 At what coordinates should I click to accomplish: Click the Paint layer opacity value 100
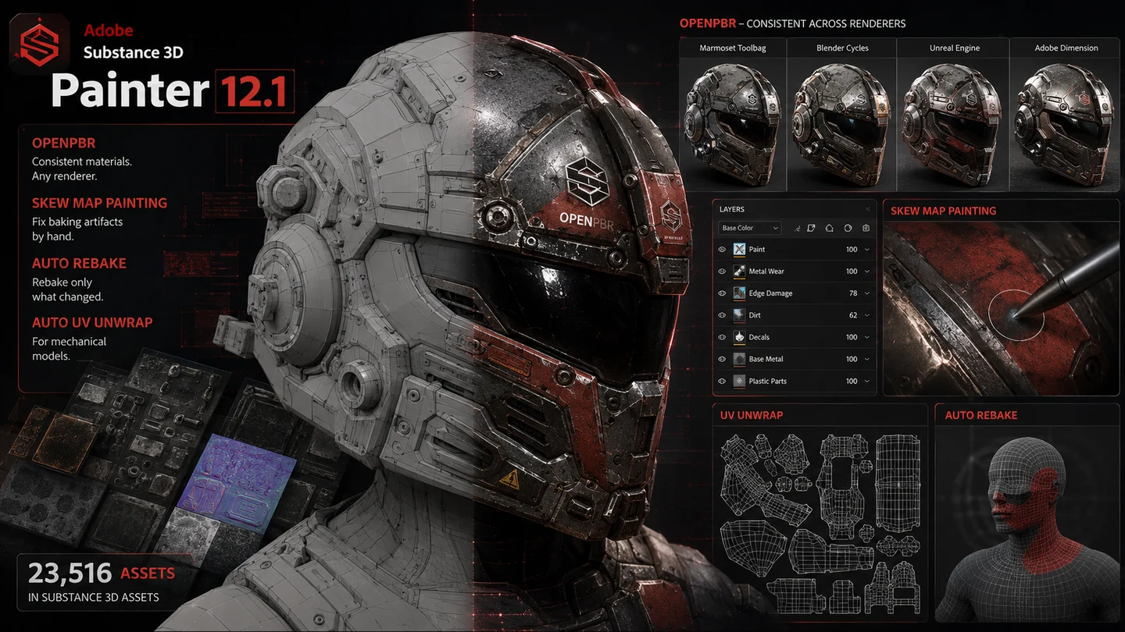[x=852, y=250]
